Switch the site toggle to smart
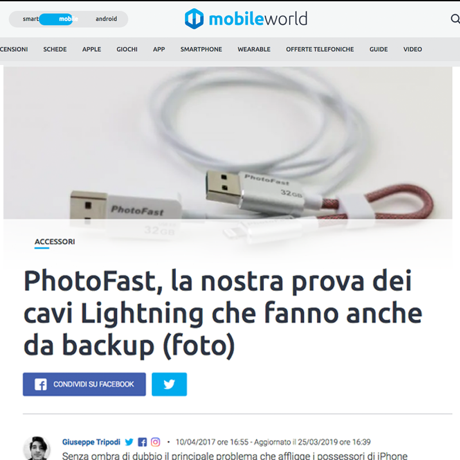Image resolution: width=460 pixels, height=460 pixels. pos(30,19)
